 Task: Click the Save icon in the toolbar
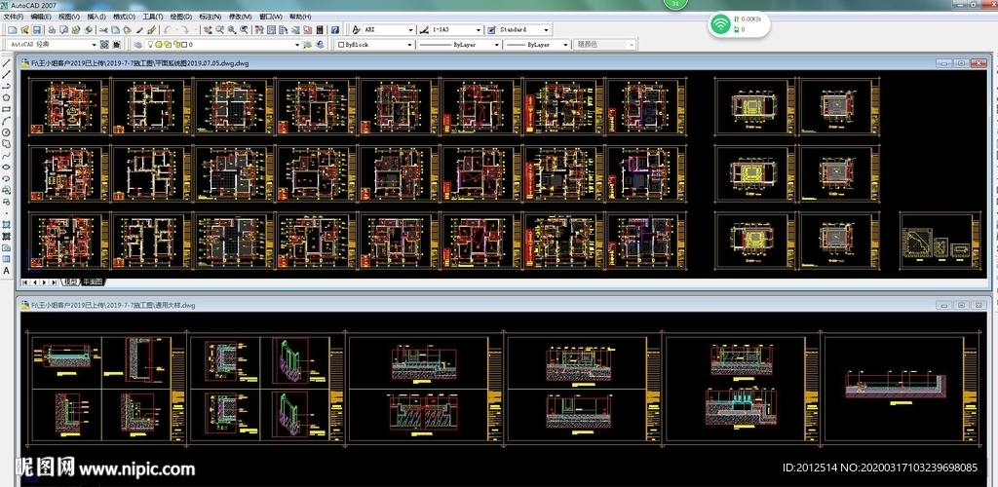(x=36, y=30)
